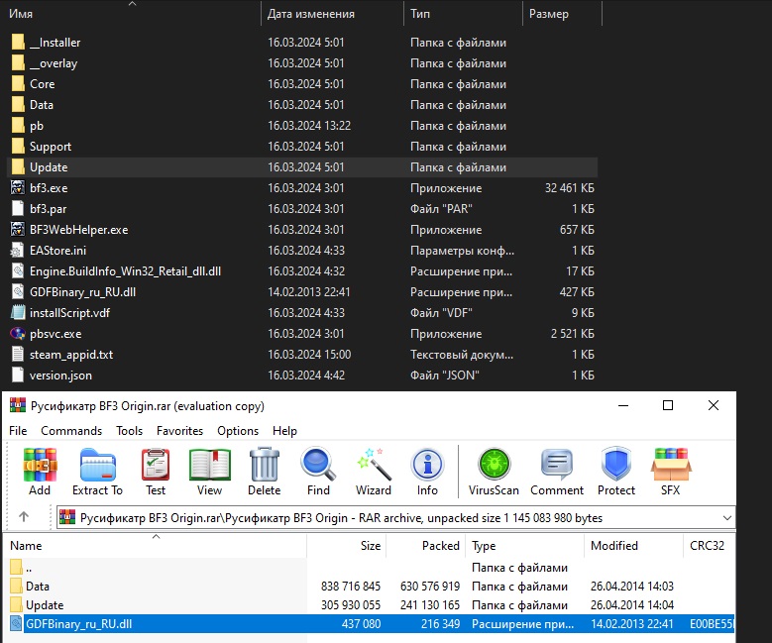Image resolution: width=772 pixels, height=643 pixels.
Task: Show archive Info icon
Action: click(427, 465)
